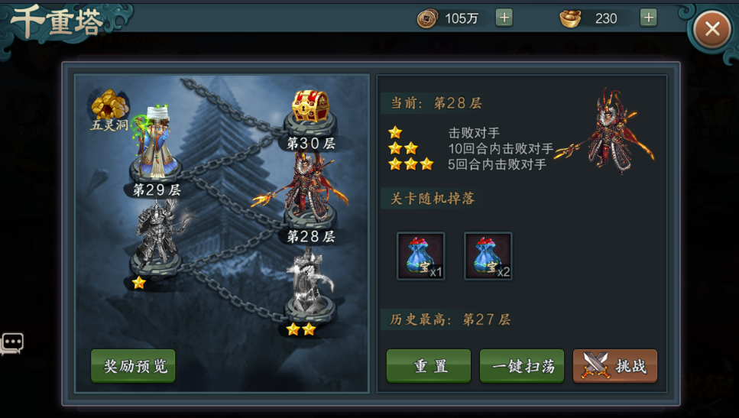Tap the gold ingot currency icon
This screenshot has height=418, width=739.
pos(570,18)
